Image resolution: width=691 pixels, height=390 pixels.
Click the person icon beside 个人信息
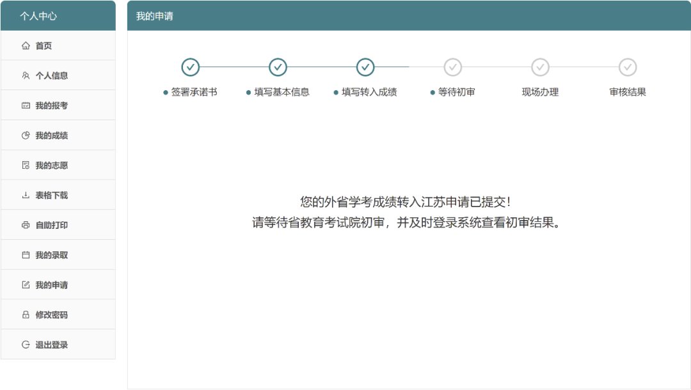point(26,75)
